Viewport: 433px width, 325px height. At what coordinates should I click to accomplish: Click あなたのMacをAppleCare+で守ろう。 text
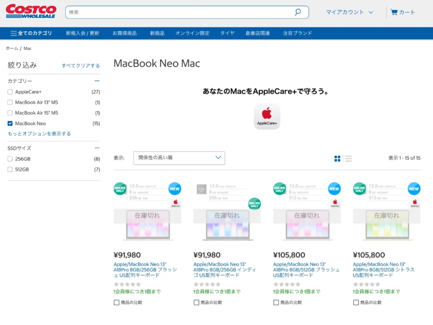tap(266, 91)
